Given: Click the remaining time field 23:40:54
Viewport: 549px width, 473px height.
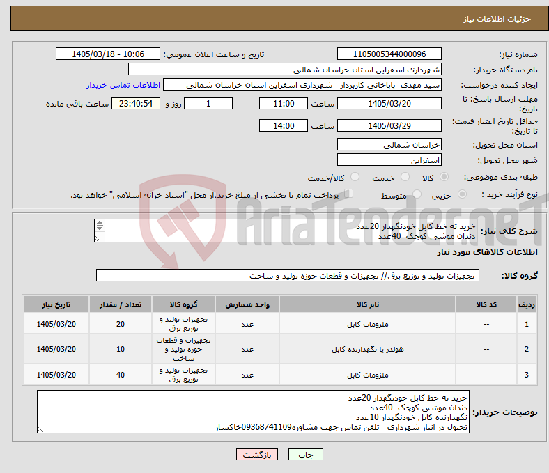Looking at the screenshot, I should [136, 103].
